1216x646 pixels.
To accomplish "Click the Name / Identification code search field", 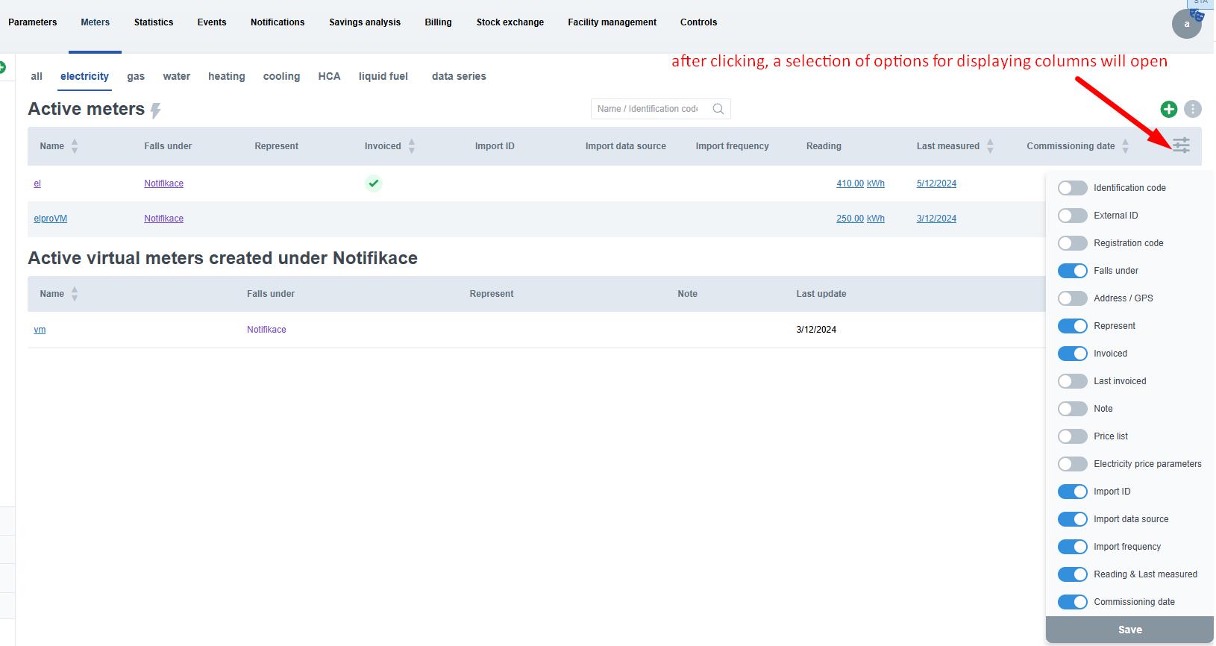I will click(648, 109).
